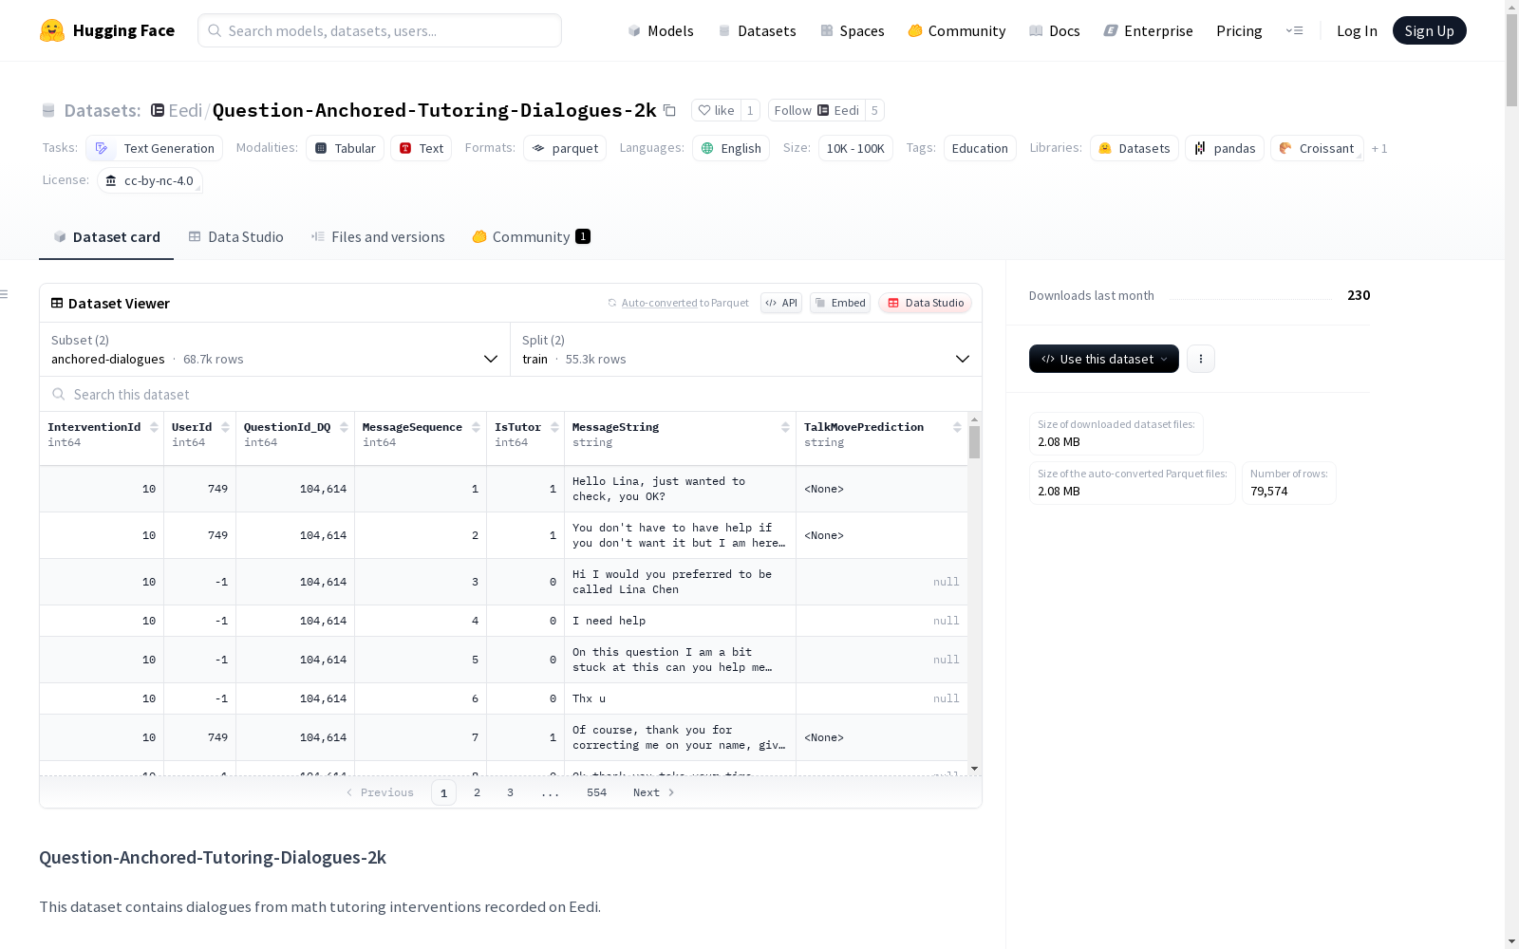Open the more navigation menu icon
The image size is (1519, 949).
tap(1294, 30)
